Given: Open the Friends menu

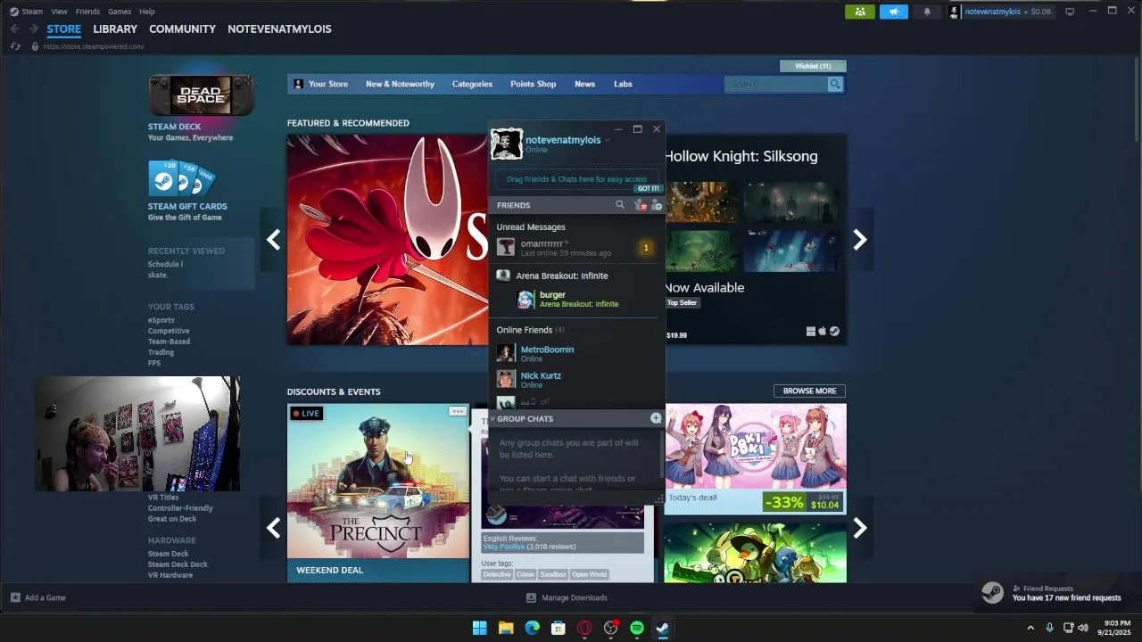Looking at the screenshot, I should [x=87, y=12].
